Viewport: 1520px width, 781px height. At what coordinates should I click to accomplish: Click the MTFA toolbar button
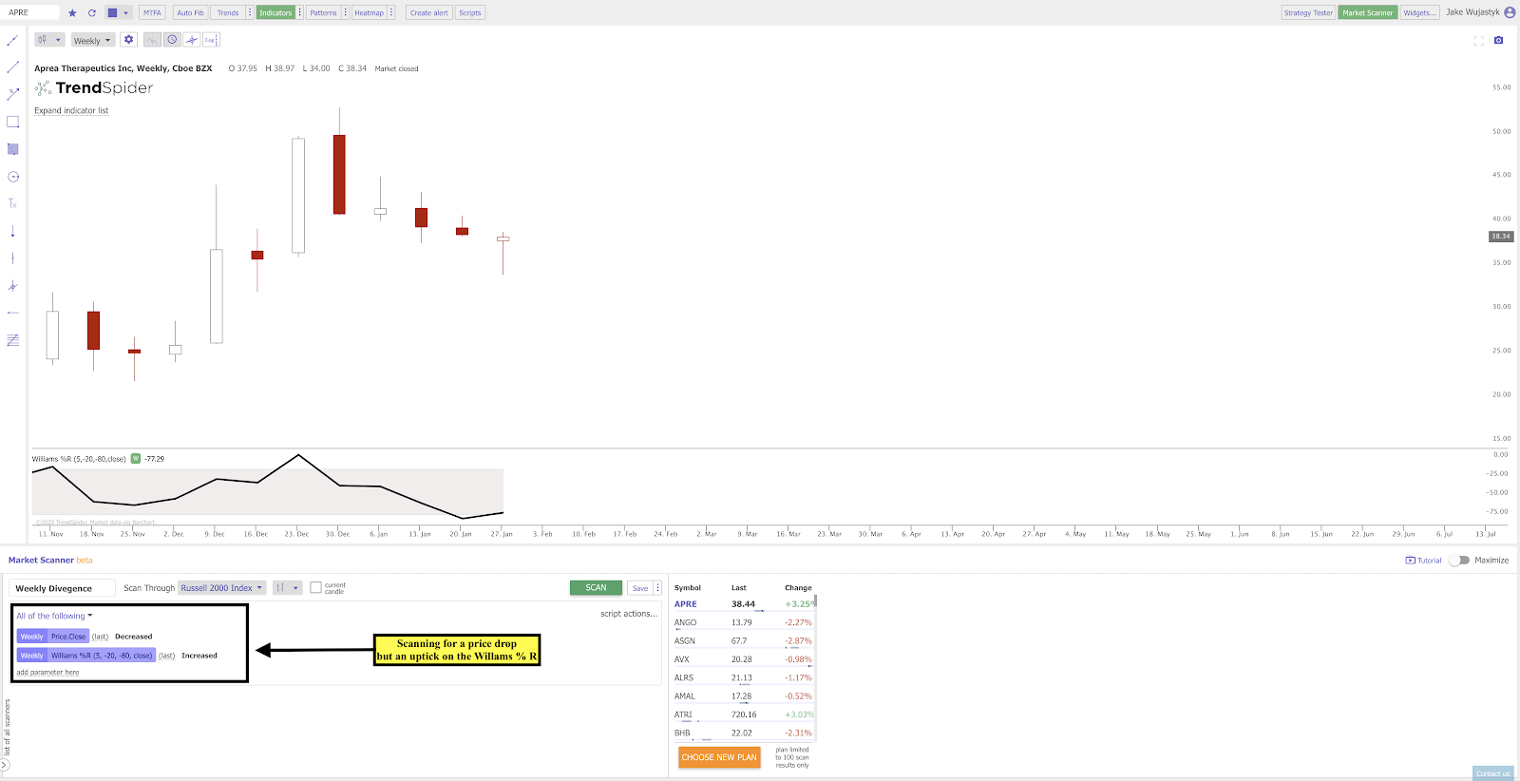tap(152, 12)
